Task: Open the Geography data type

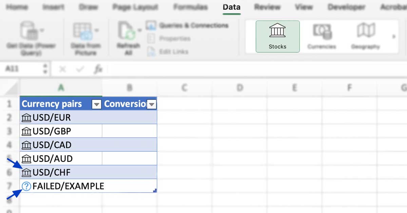Action: [365, 36]
